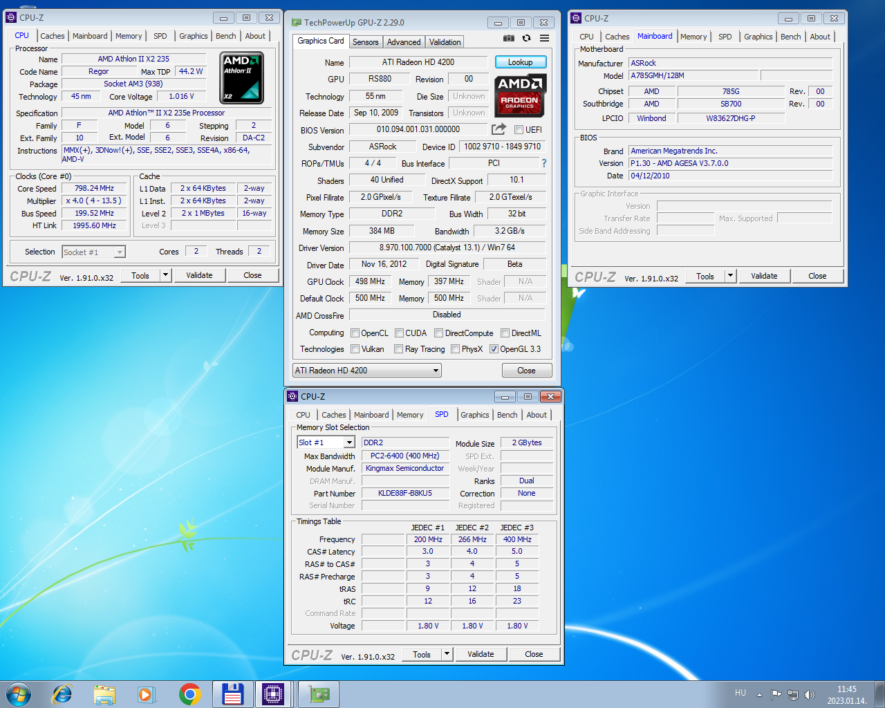
Task: Click the GPU-Z title bar icon
Action: click(297, 22)
